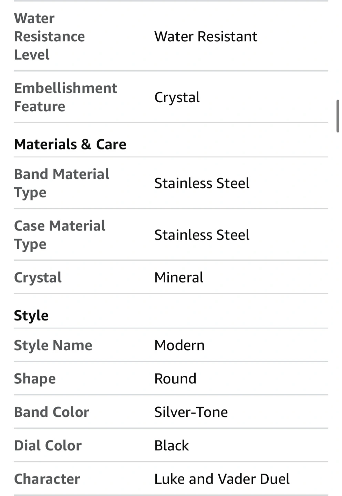Image resolution: width=342 pixels, height=496 pixels.
Task: Select the Style Name label
Action: [53, 345]
